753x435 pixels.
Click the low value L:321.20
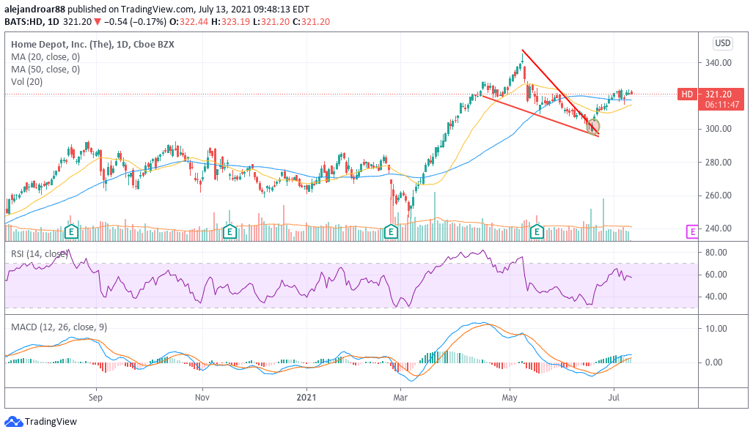[x=272, y=21]
